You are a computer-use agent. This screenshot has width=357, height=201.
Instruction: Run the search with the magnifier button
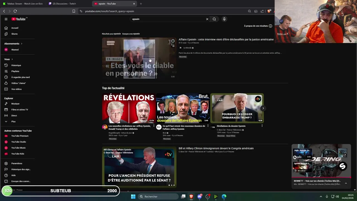click(214, 19)
